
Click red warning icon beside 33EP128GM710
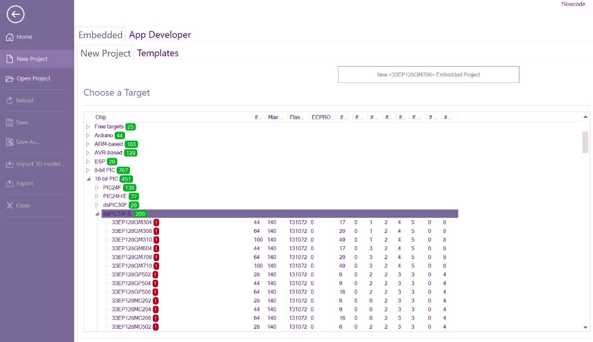(156, 266)
